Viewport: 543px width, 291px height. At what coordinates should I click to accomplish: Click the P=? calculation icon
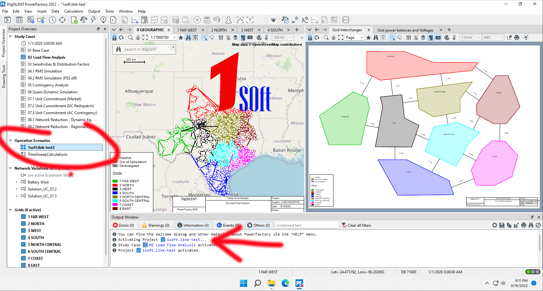346,20
